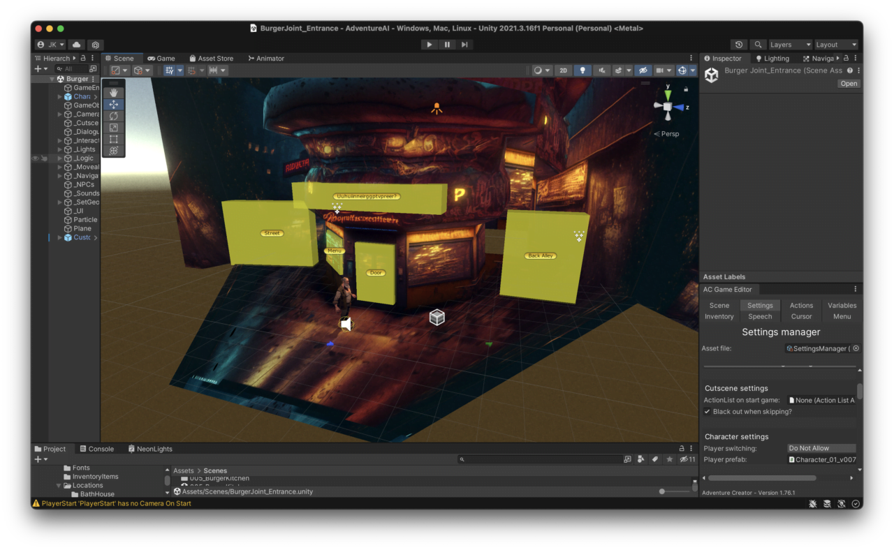
Task: Toggle scene view lighting bulb icon
Action: pyautogui.click(x=582, y=70)
